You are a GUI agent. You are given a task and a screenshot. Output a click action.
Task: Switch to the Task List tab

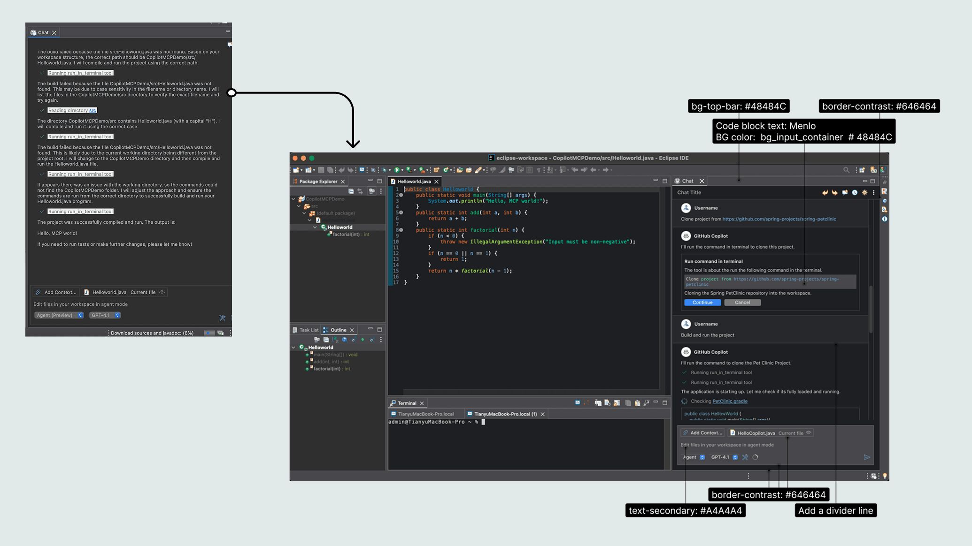[305, 330]
